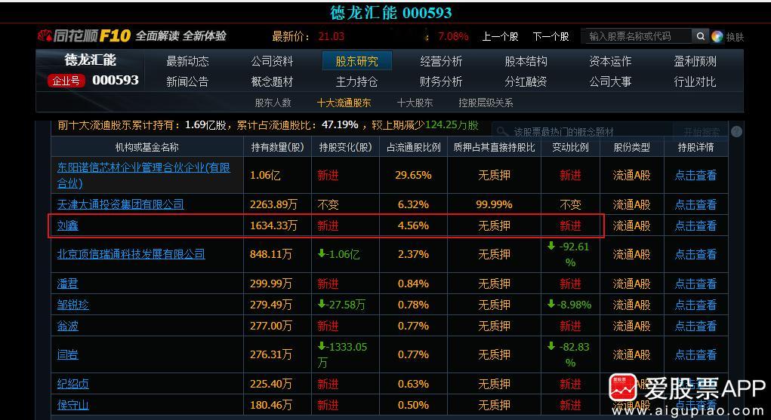The image size is (771, 420).
Task: Open the 资本运作 tab
Action: (x=610, y=61)
